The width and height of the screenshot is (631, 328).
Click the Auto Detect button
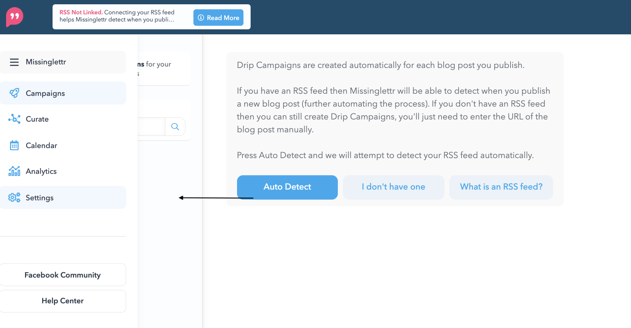pyautogui.click(x=287, y=187)
